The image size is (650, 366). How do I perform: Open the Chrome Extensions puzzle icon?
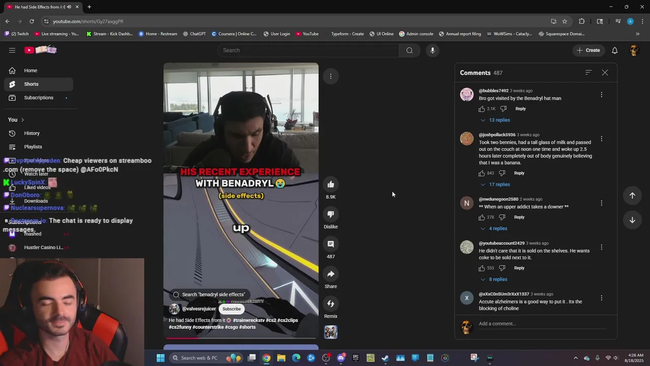click(x=581, y=21)
